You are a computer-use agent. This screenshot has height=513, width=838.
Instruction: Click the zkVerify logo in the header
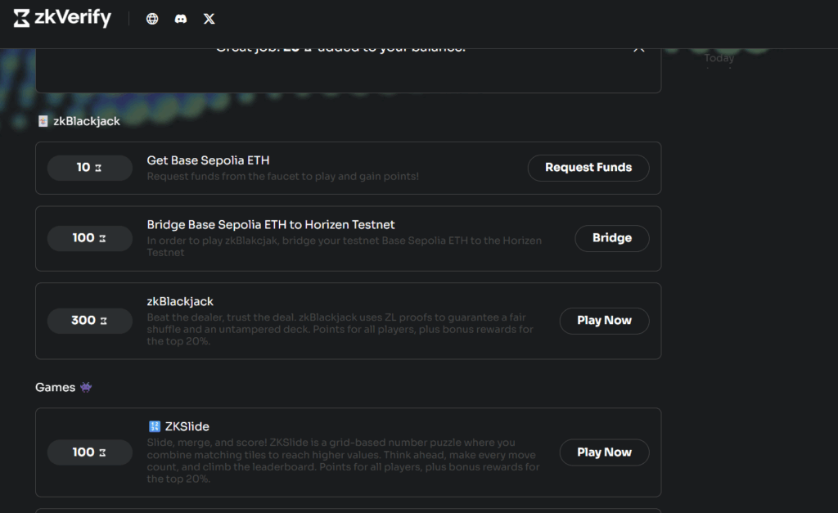click(x=62, y=18)
